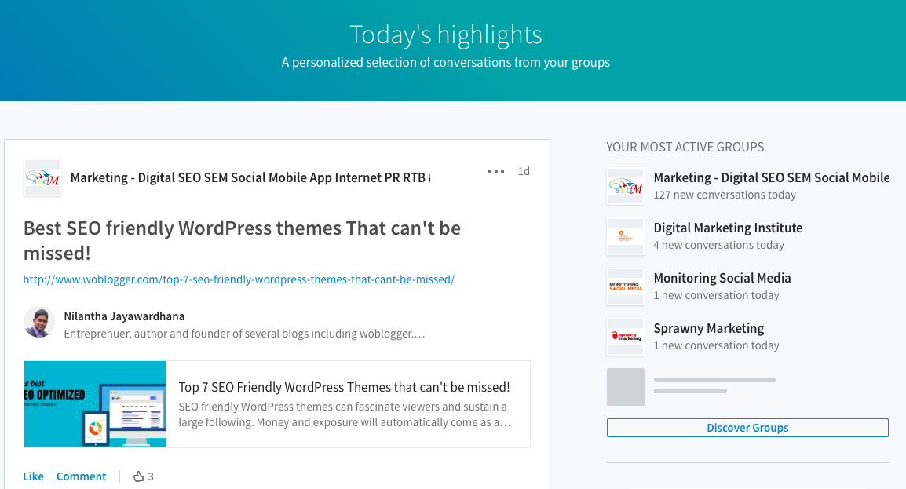Open Nilantha Jayawardhana's profile photo
Screen dimensions: 906x489
point(38,322)
